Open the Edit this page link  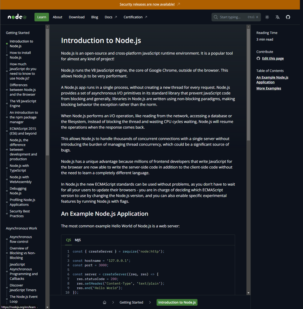273,58
